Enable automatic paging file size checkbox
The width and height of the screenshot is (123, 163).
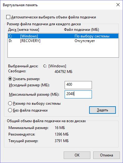pyautogui.click(x=8, y=17)
